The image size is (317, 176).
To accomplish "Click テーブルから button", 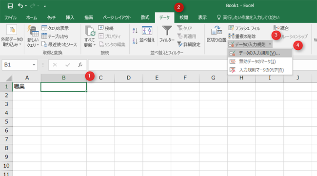I will coord(55,37).
